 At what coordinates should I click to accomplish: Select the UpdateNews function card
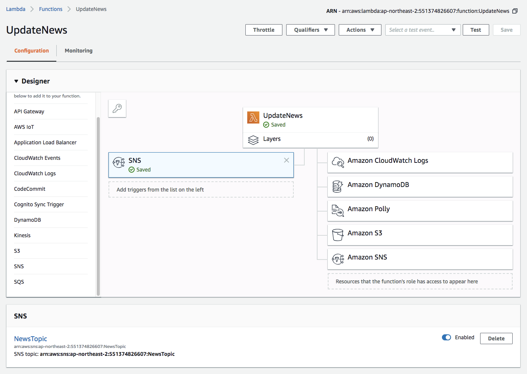[310, 120]
